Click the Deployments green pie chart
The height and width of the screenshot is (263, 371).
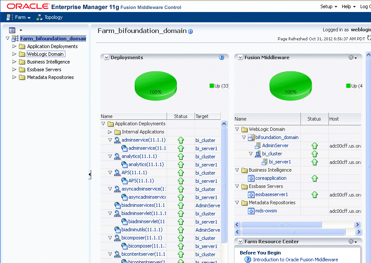[x=155, y=86]
